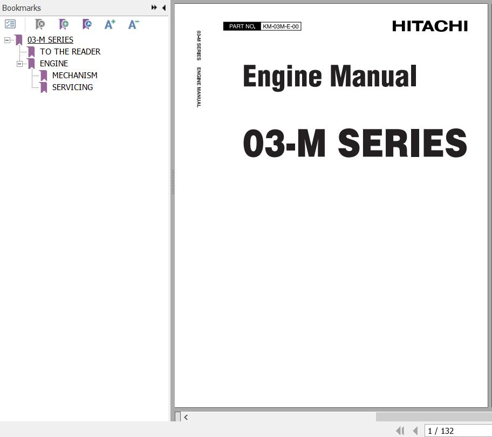This screenshot has height=437, width=492.
Task: Click part number KM-03M-E-00
Action: point(281,26)
